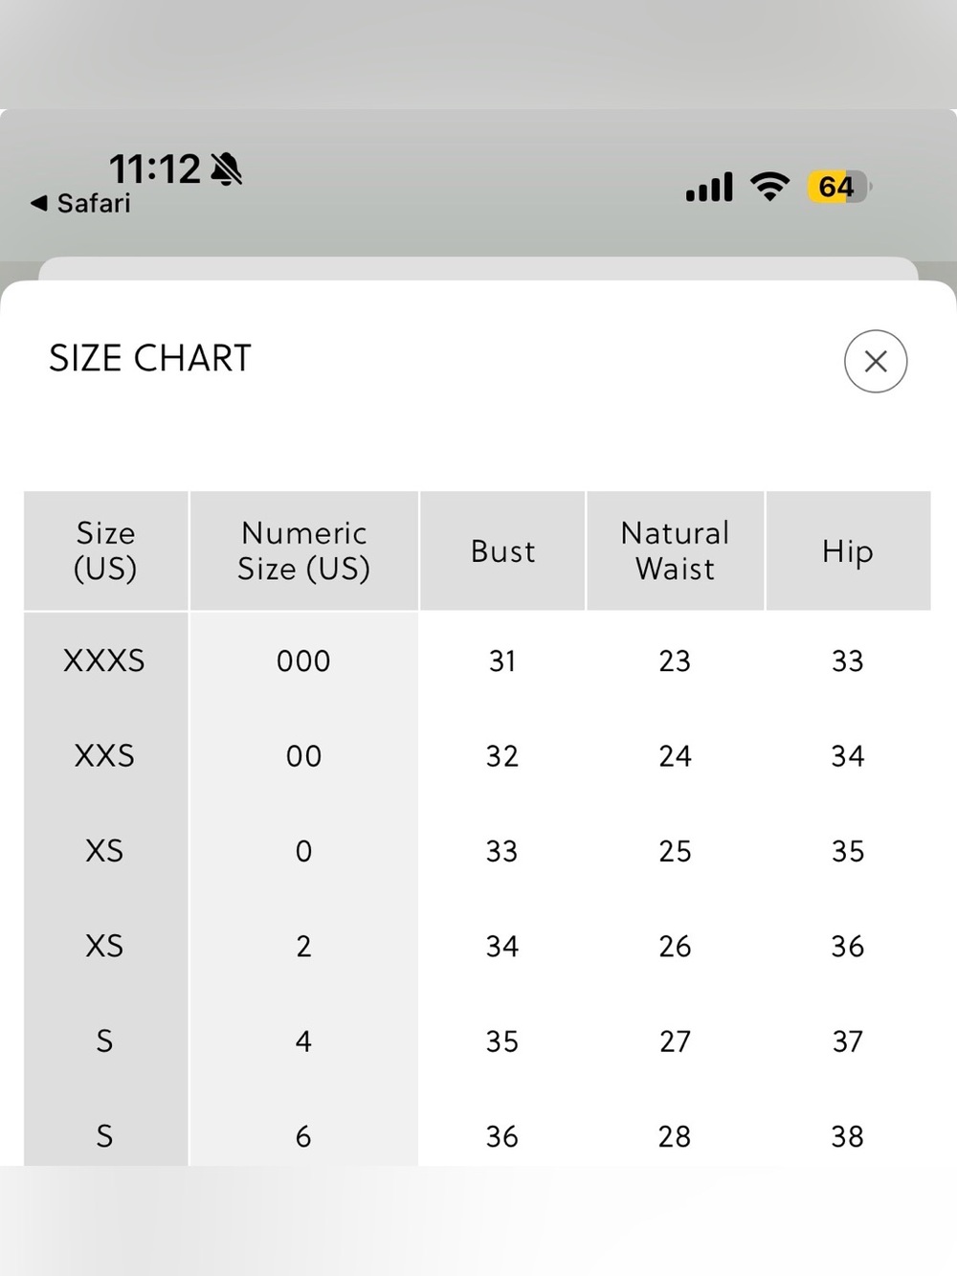Select the XXXS size row label

click(x=104, y=660)
